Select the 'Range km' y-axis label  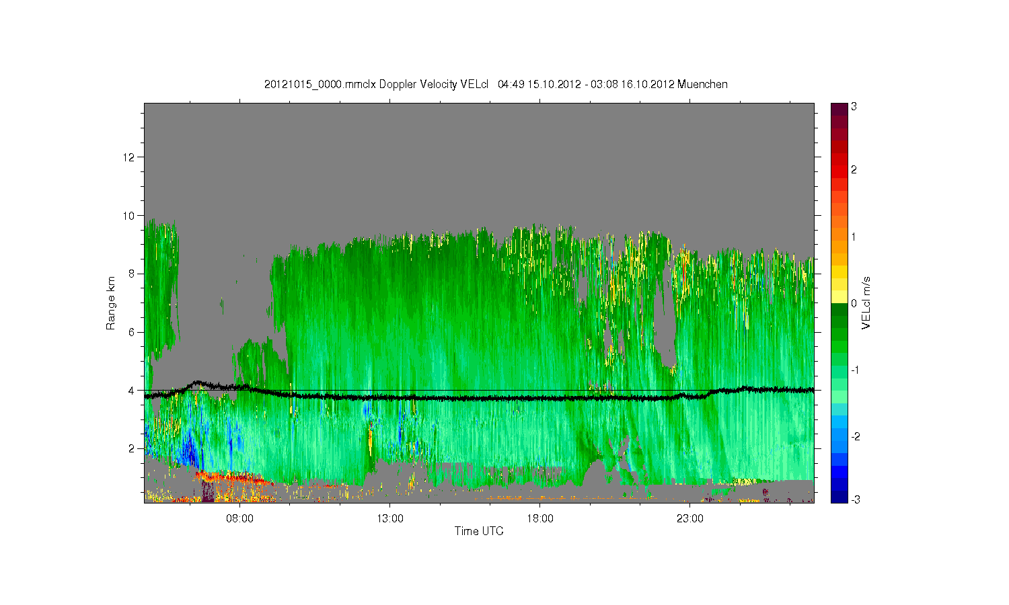coord(111,303)
